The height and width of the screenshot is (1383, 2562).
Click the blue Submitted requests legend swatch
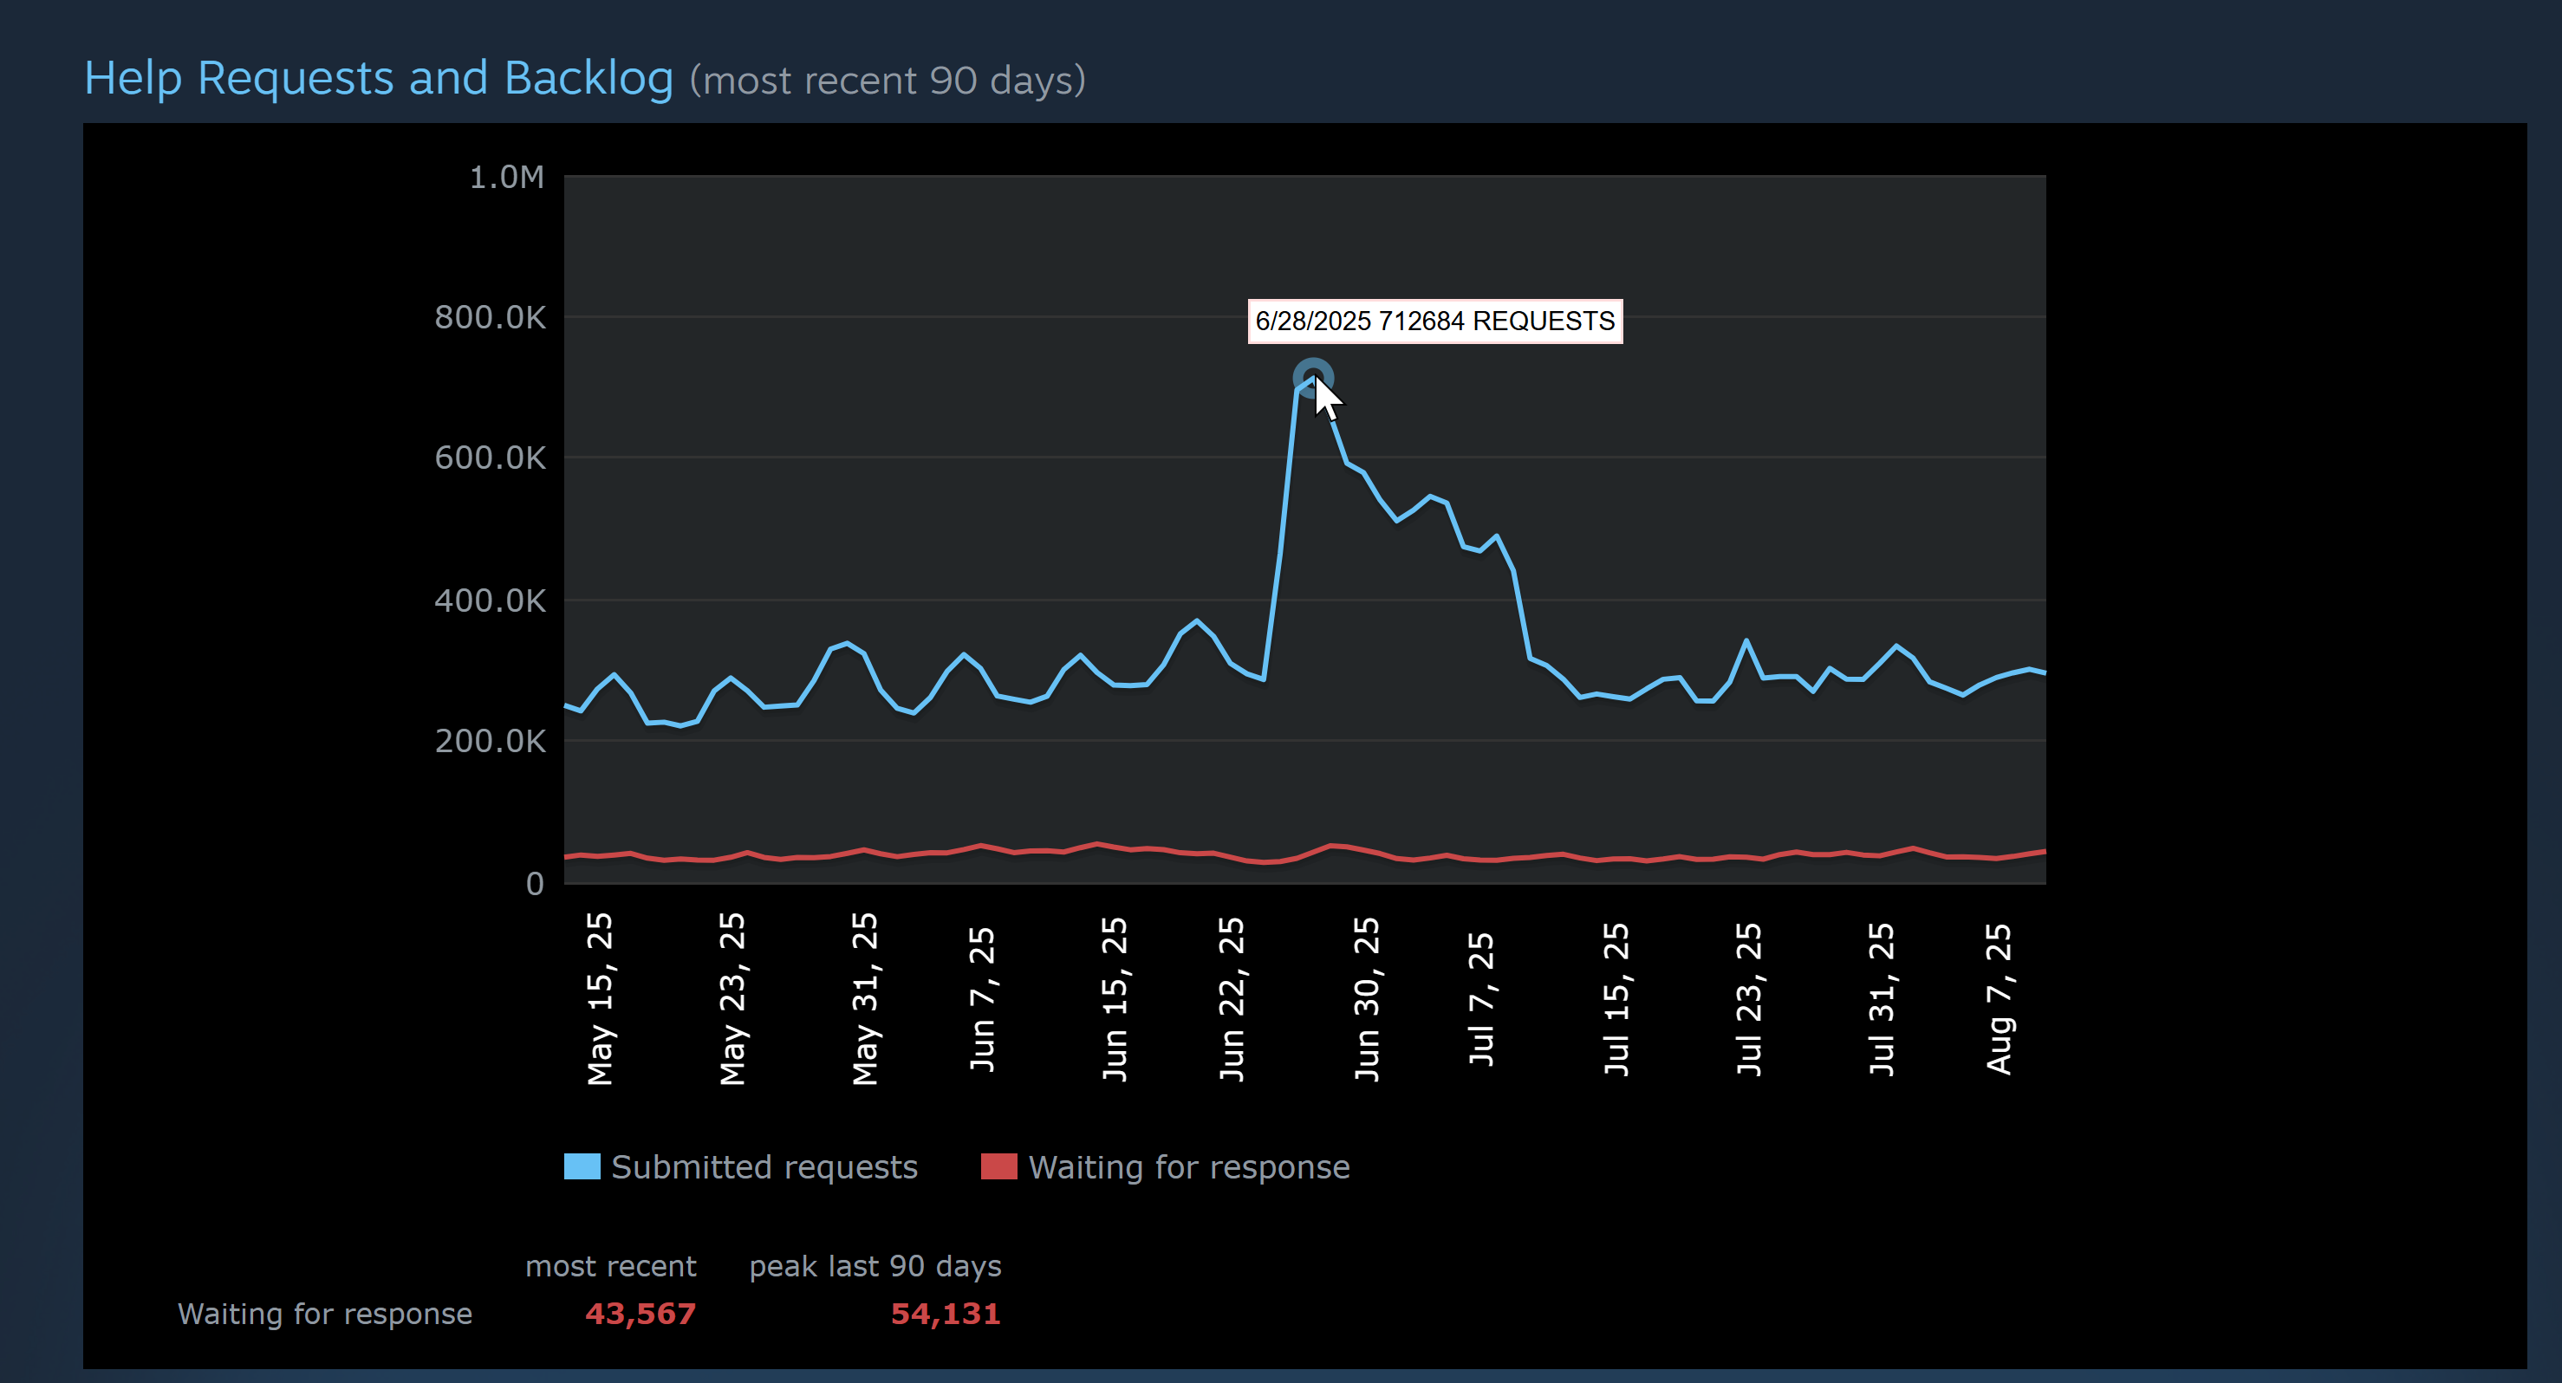coord(582,1166)
